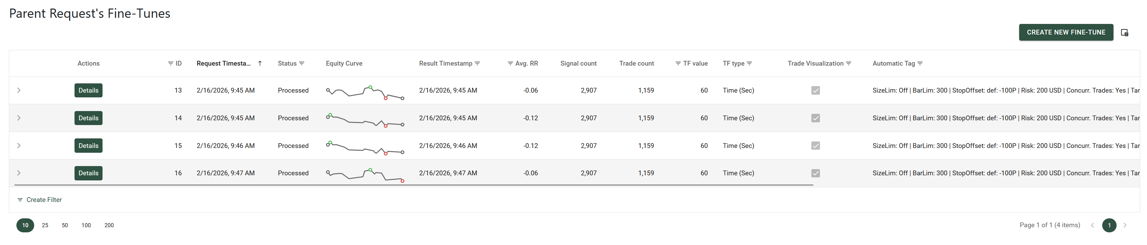This screenshot has height=245, width=1147.
Task: Set page size to 25 rows
Action: point(45,226)
